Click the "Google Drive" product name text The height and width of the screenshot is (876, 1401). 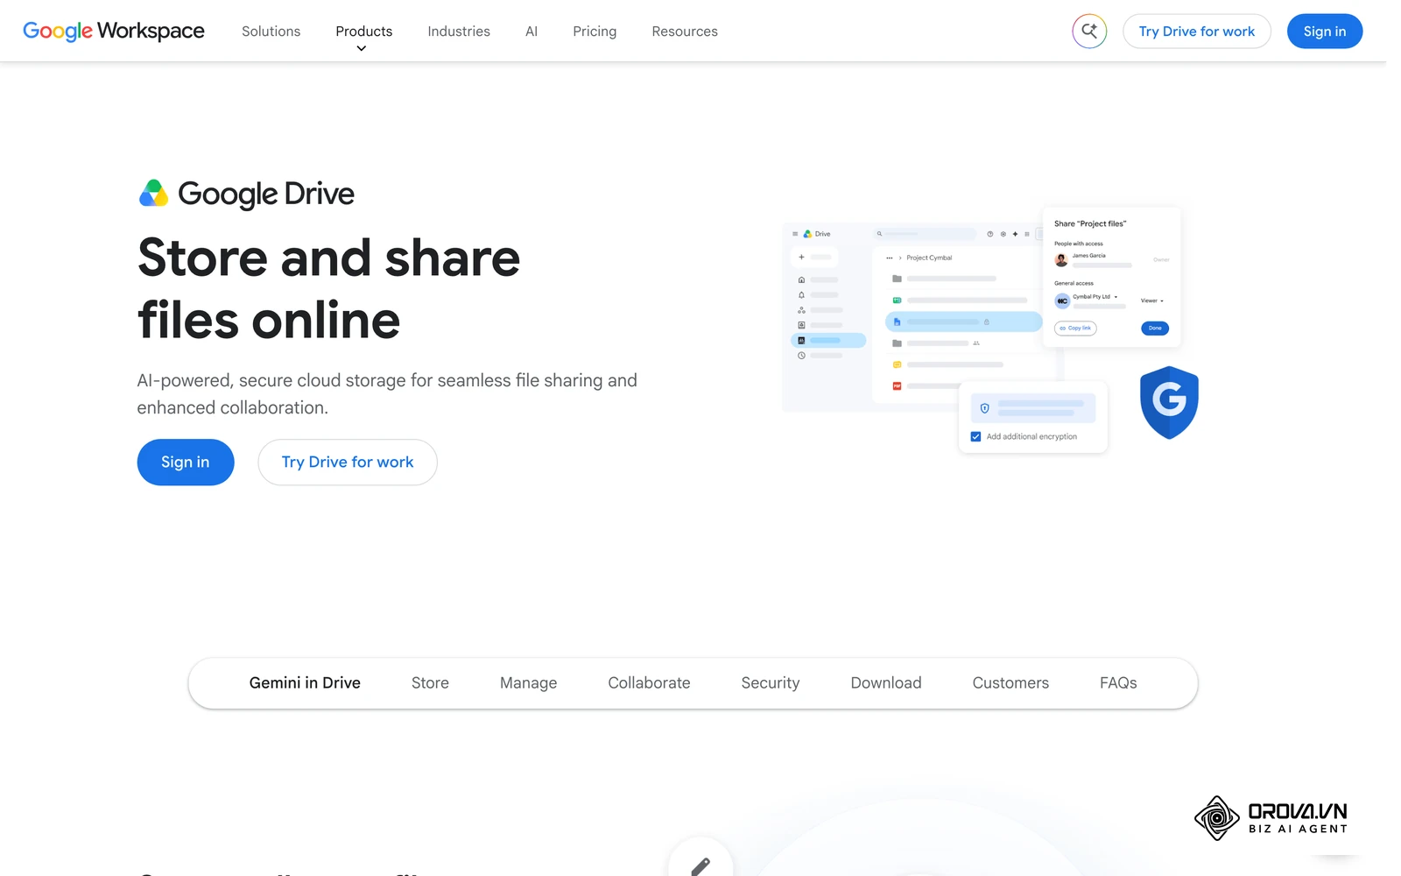(x=266, y=194)
